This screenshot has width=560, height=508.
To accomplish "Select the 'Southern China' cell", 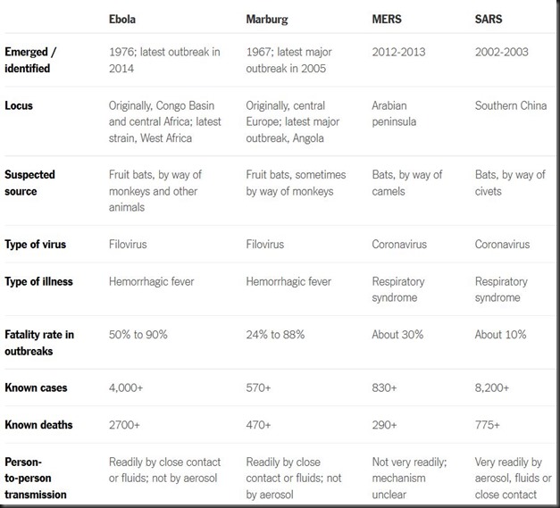I will coord(511,105).
